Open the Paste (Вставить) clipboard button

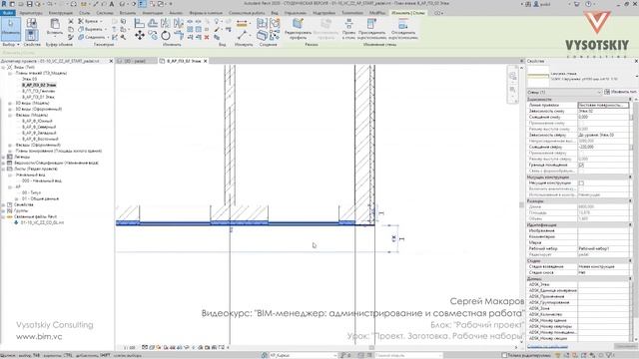click(55, 27)
